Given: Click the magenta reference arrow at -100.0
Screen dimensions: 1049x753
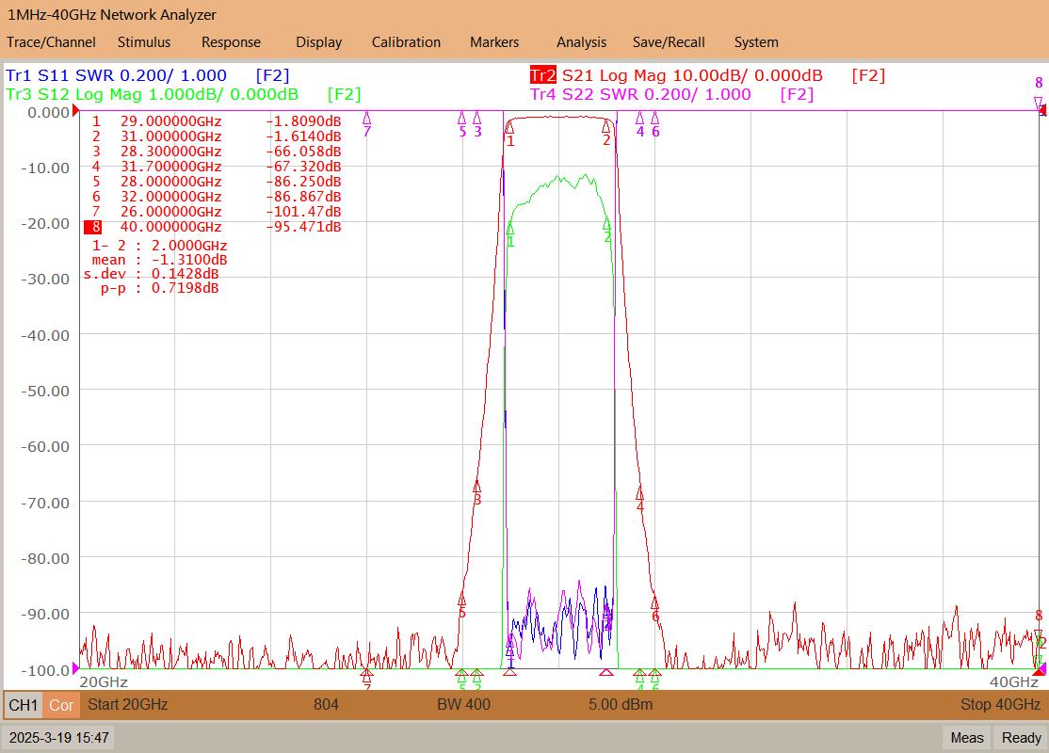Looking at the screenshot, I should pos(75,668).
